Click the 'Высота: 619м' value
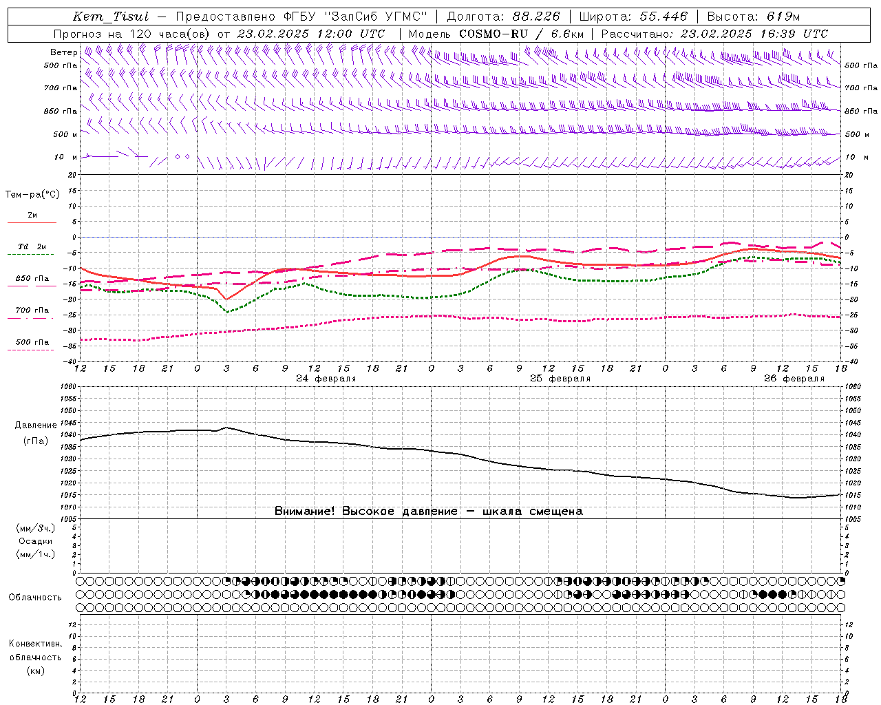The height and width of the screenshot is (705, 881). click(x=754, y=17)
